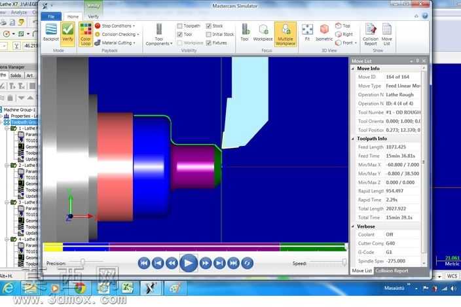
Task: Toggle loop playback button
Action: click(248, 263)
